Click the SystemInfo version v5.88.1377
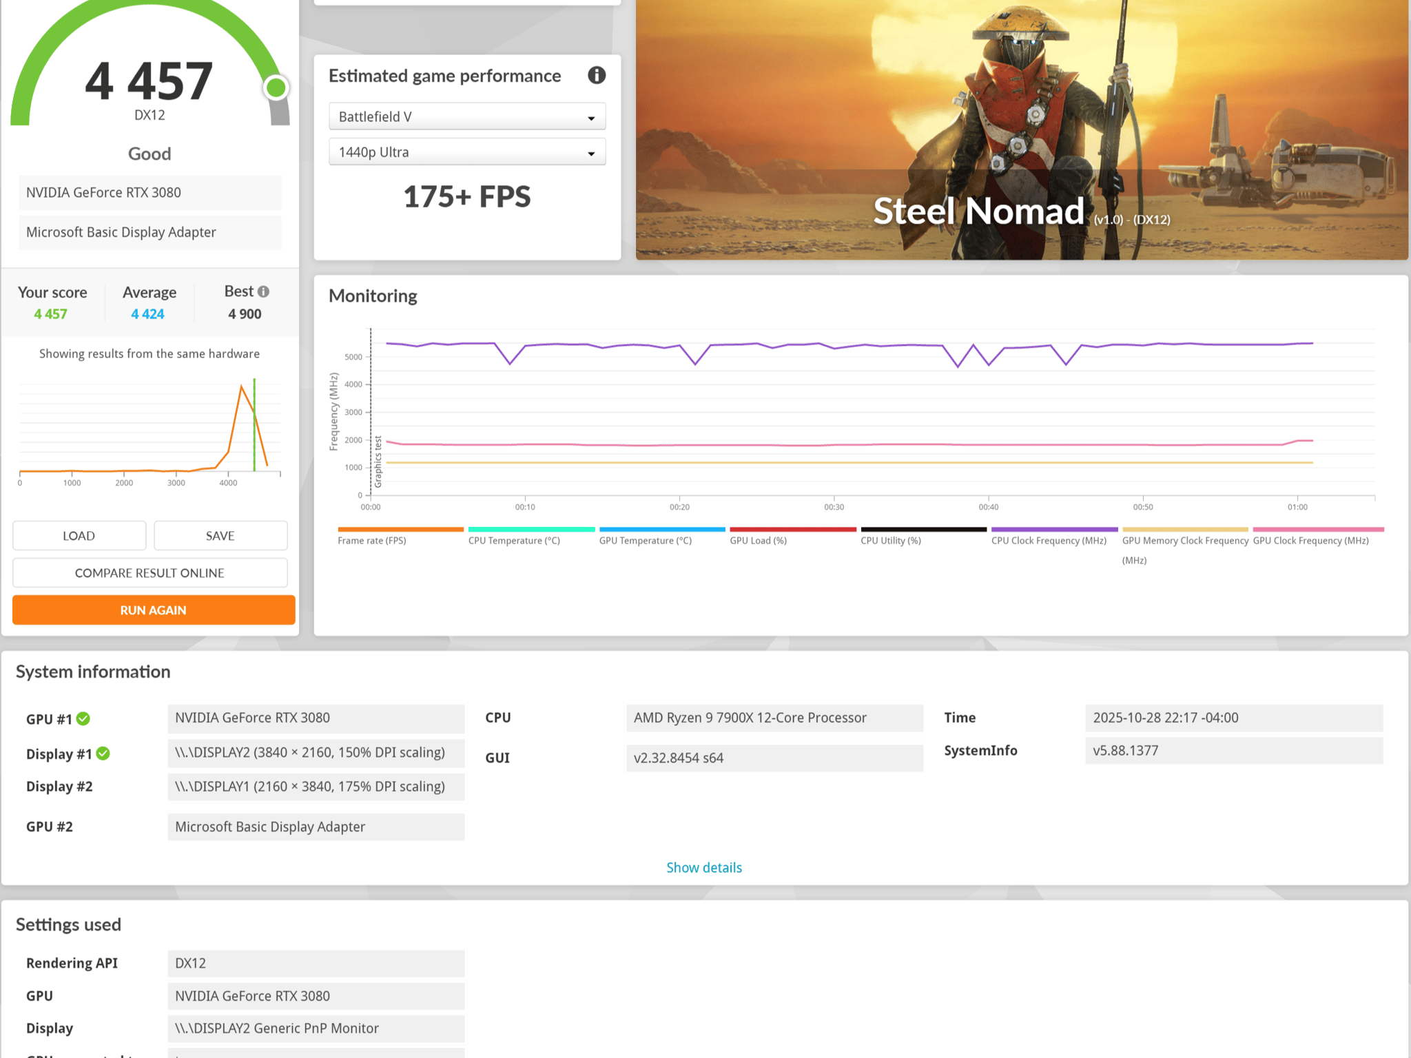 tap(1234, 751)
